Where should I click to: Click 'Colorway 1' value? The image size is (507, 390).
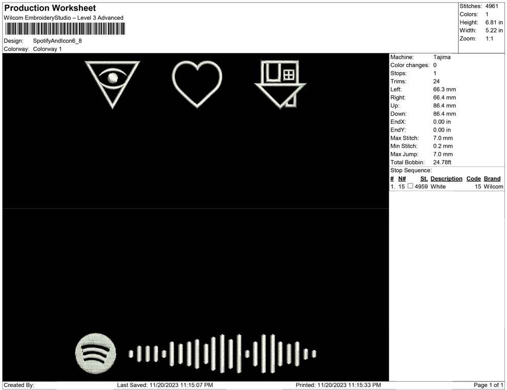pyautogui.click(x=47, y=49)
